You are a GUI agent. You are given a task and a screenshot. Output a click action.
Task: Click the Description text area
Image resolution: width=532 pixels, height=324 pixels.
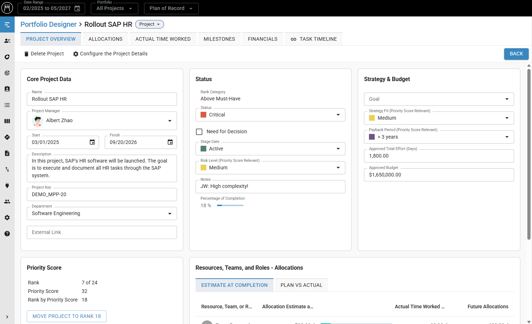coord(102,168)
